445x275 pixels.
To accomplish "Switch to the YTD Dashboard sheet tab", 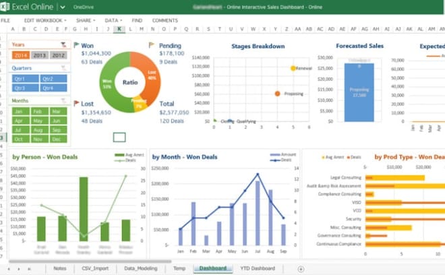I will [258, 268].
